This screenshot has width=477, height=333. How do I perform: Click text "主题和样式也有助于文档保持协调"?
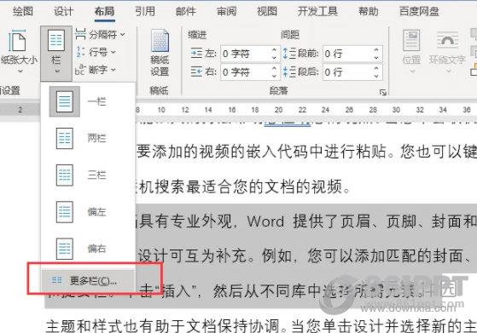pyautogui.click(x=162, y=326)
